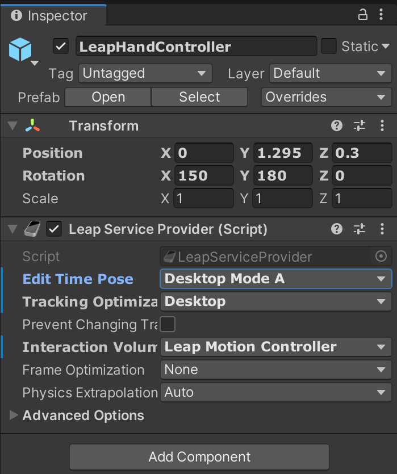Expand the Advanced Options foldout
Image resolution: width=397 pixels, height=474 pixels.
14,416
